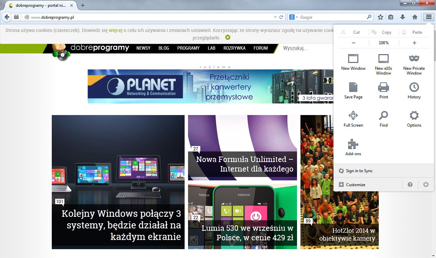Zoom in with the plus button
The image size is (436, 258).
[x=414, y=43]
